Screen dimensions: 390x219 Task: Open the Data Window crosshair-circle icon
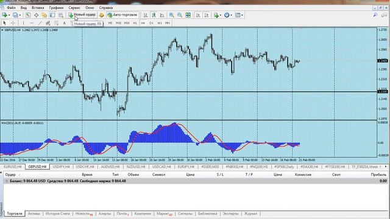point(37,15)
